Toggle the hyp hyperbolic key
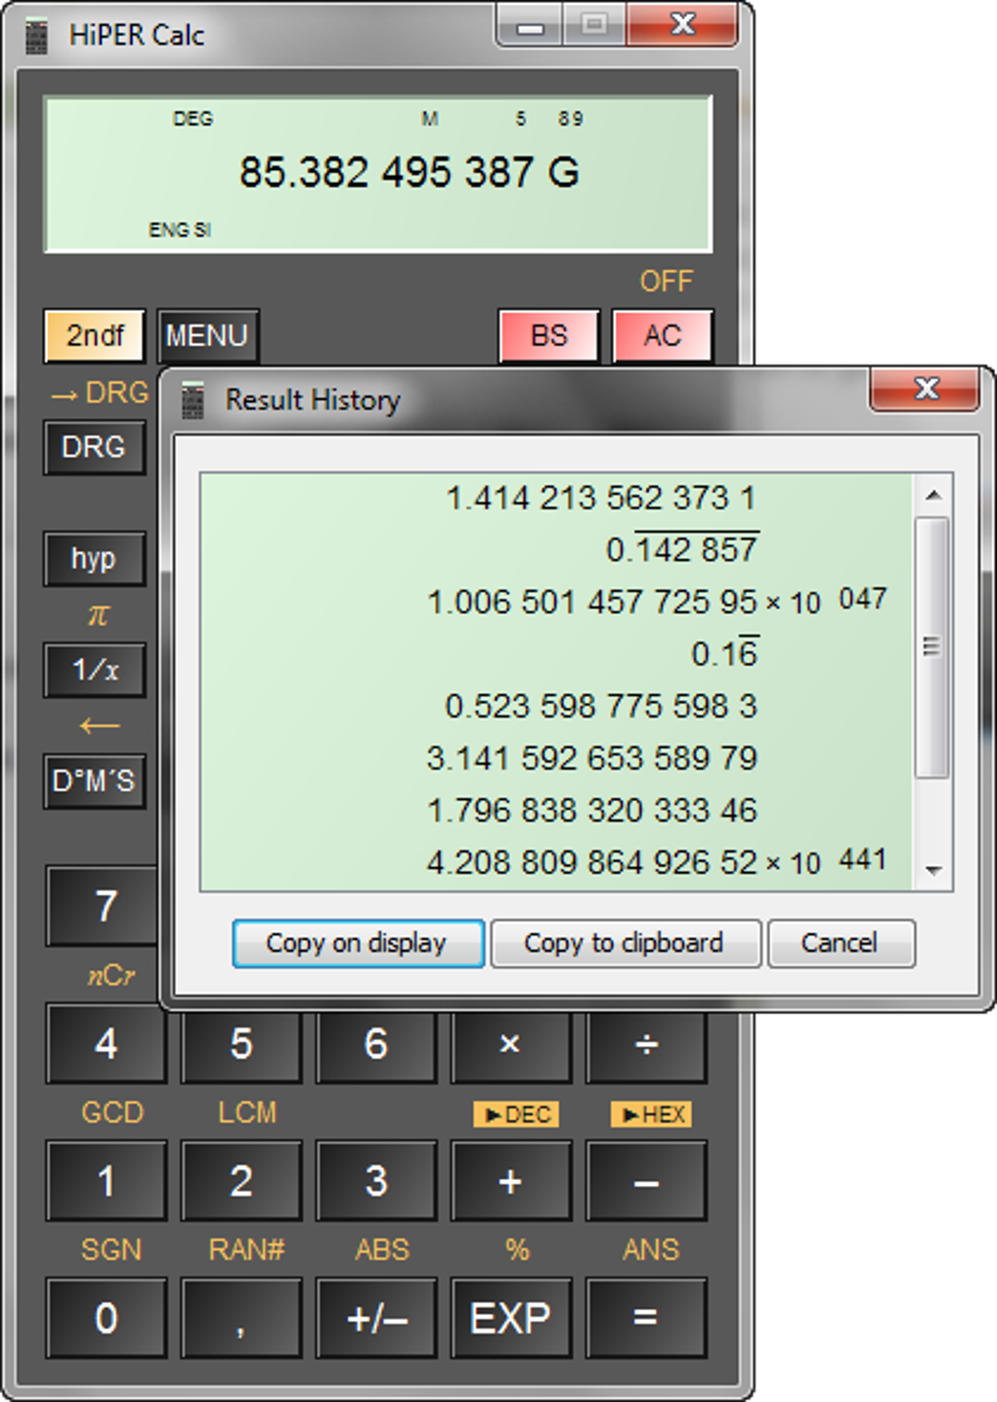Viewport: 997px width, 1402px height. (94, 558)
